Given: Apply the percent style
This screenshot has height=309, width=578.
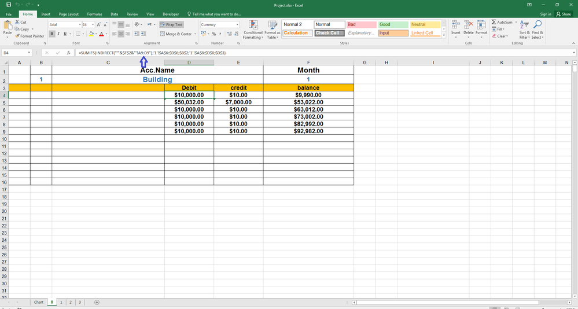Looking at the screenshot, I should (x=214, y=34).
